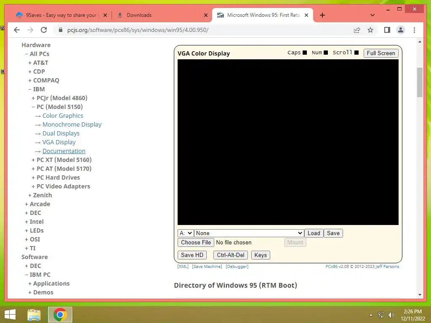Click the browser forward arrow
431x323 pixels.
(30, 30)
